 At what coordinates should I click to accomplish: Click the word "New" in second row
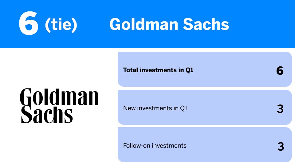[129, 108]
